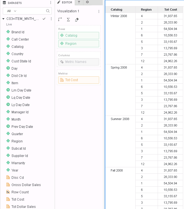The width and height of the screenshot is (184, 209).
Task: Select the Brand Id attribute
Action: point(18,32)
